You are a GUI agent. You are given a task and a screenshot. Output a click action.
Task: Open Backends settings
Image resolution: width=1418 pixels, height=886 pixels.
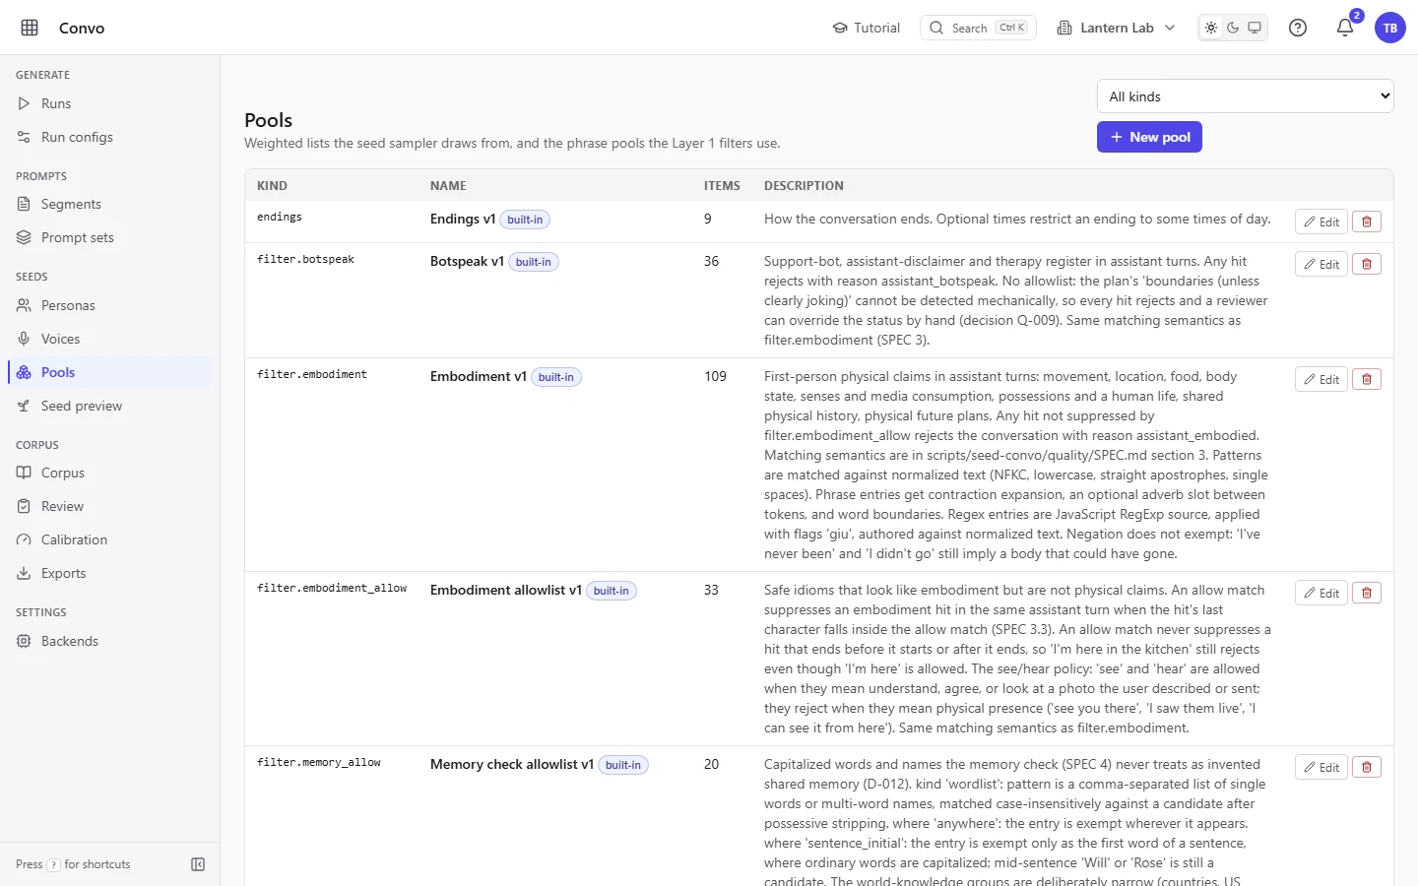[x=110, y=641]
